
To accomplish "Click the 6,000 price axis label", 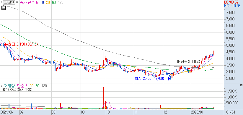I will click(x=230, y=32).
